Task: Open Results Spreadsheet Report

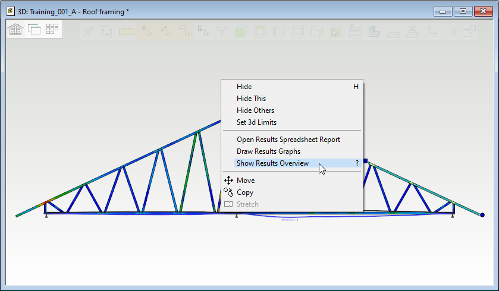Action: pyautogui.click(x=288, y=140)
